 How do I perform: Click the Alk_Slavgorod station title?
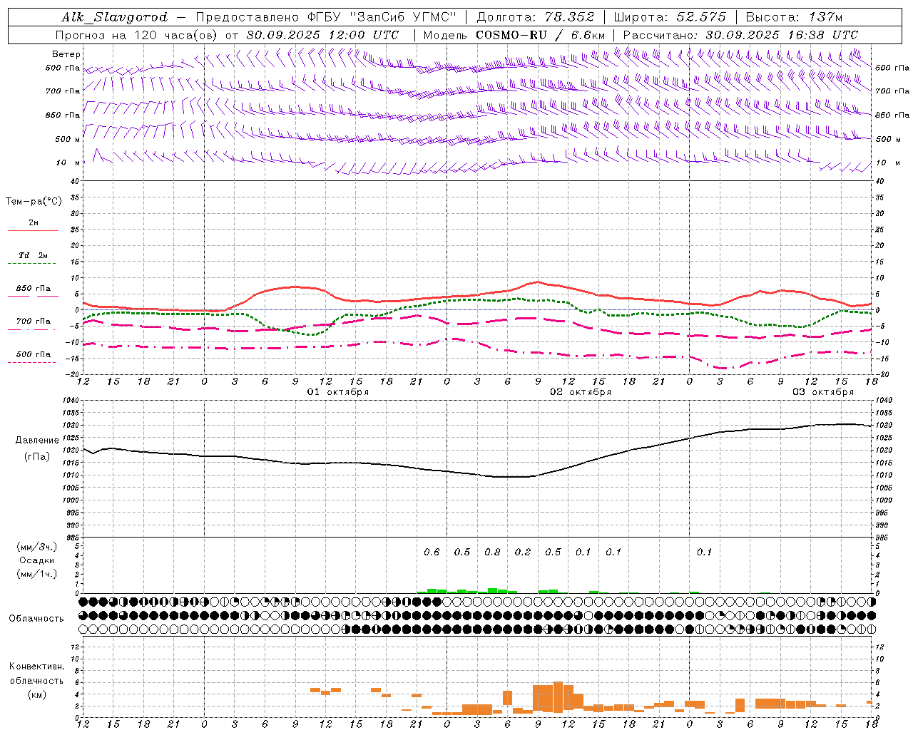point(115,17)
